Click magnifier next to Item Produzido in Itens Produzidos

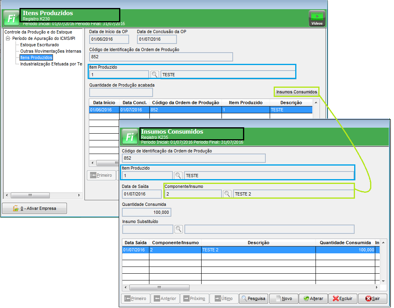coord(155,75)
